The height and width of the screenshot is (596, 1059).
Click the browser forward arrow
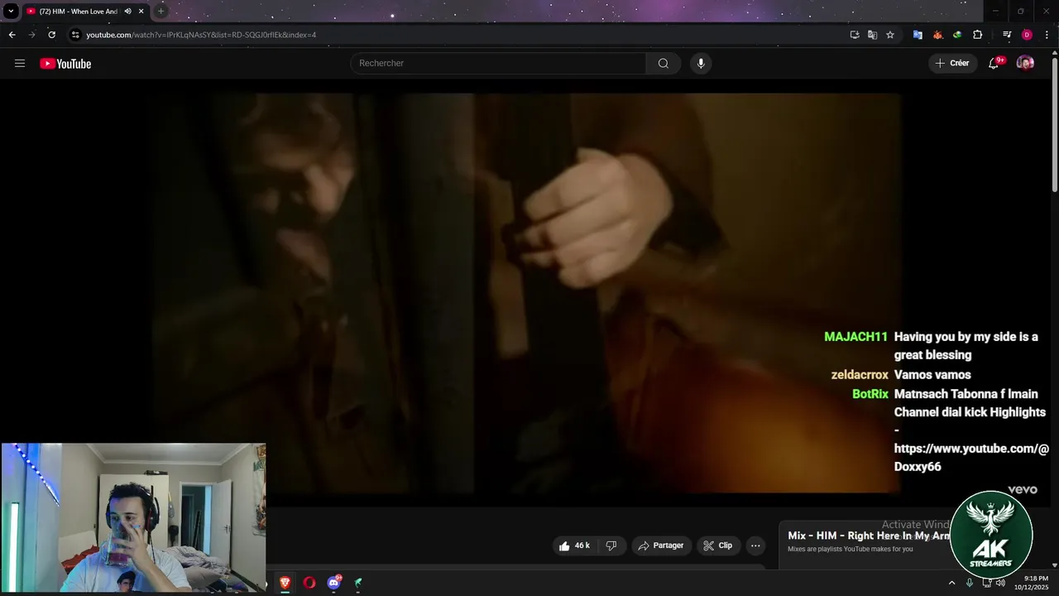point(31,35)
